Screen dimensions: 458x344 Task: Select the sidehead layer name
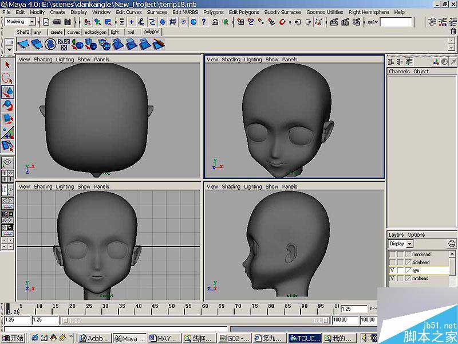421,262
